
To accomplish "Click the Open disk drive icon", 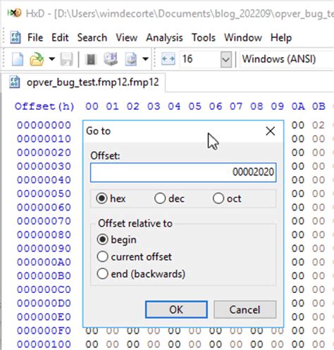I will 111,59.
